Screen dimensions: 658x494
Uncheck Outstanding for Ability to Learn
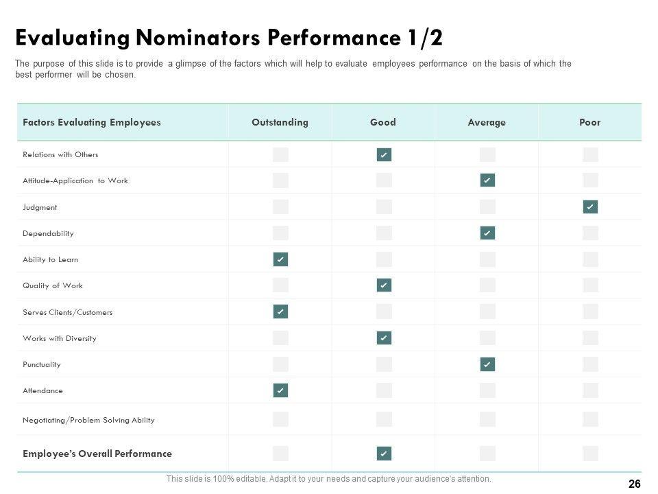[x=280, y=259]
